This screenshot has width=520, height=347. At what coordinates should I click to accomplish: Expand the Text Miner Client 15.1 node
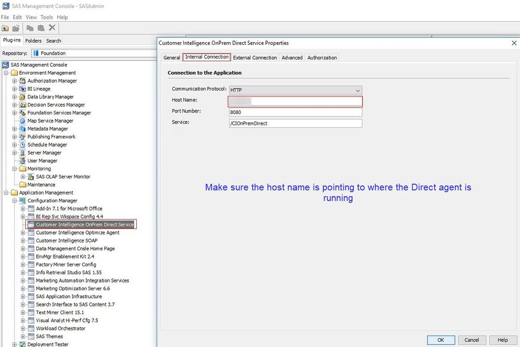pyautogui.click(x=23, y=313)
